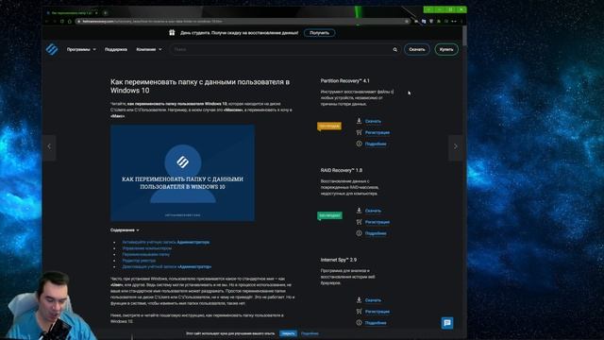Click RAID Recovery 1.8 title
604x340 pixels.
pos(342,170)
